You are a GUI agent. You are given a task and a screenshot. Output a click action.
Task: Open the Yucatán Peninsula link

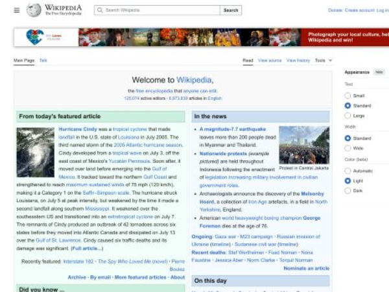pyautogui.click(x=130, y=161)
